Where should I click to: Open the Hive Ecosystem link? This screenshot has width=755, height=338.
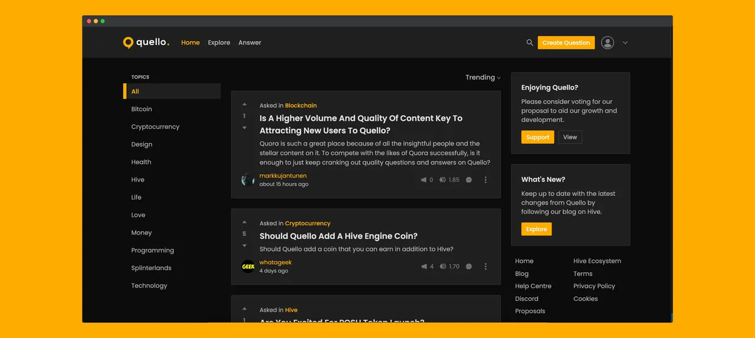pos(597,261)
